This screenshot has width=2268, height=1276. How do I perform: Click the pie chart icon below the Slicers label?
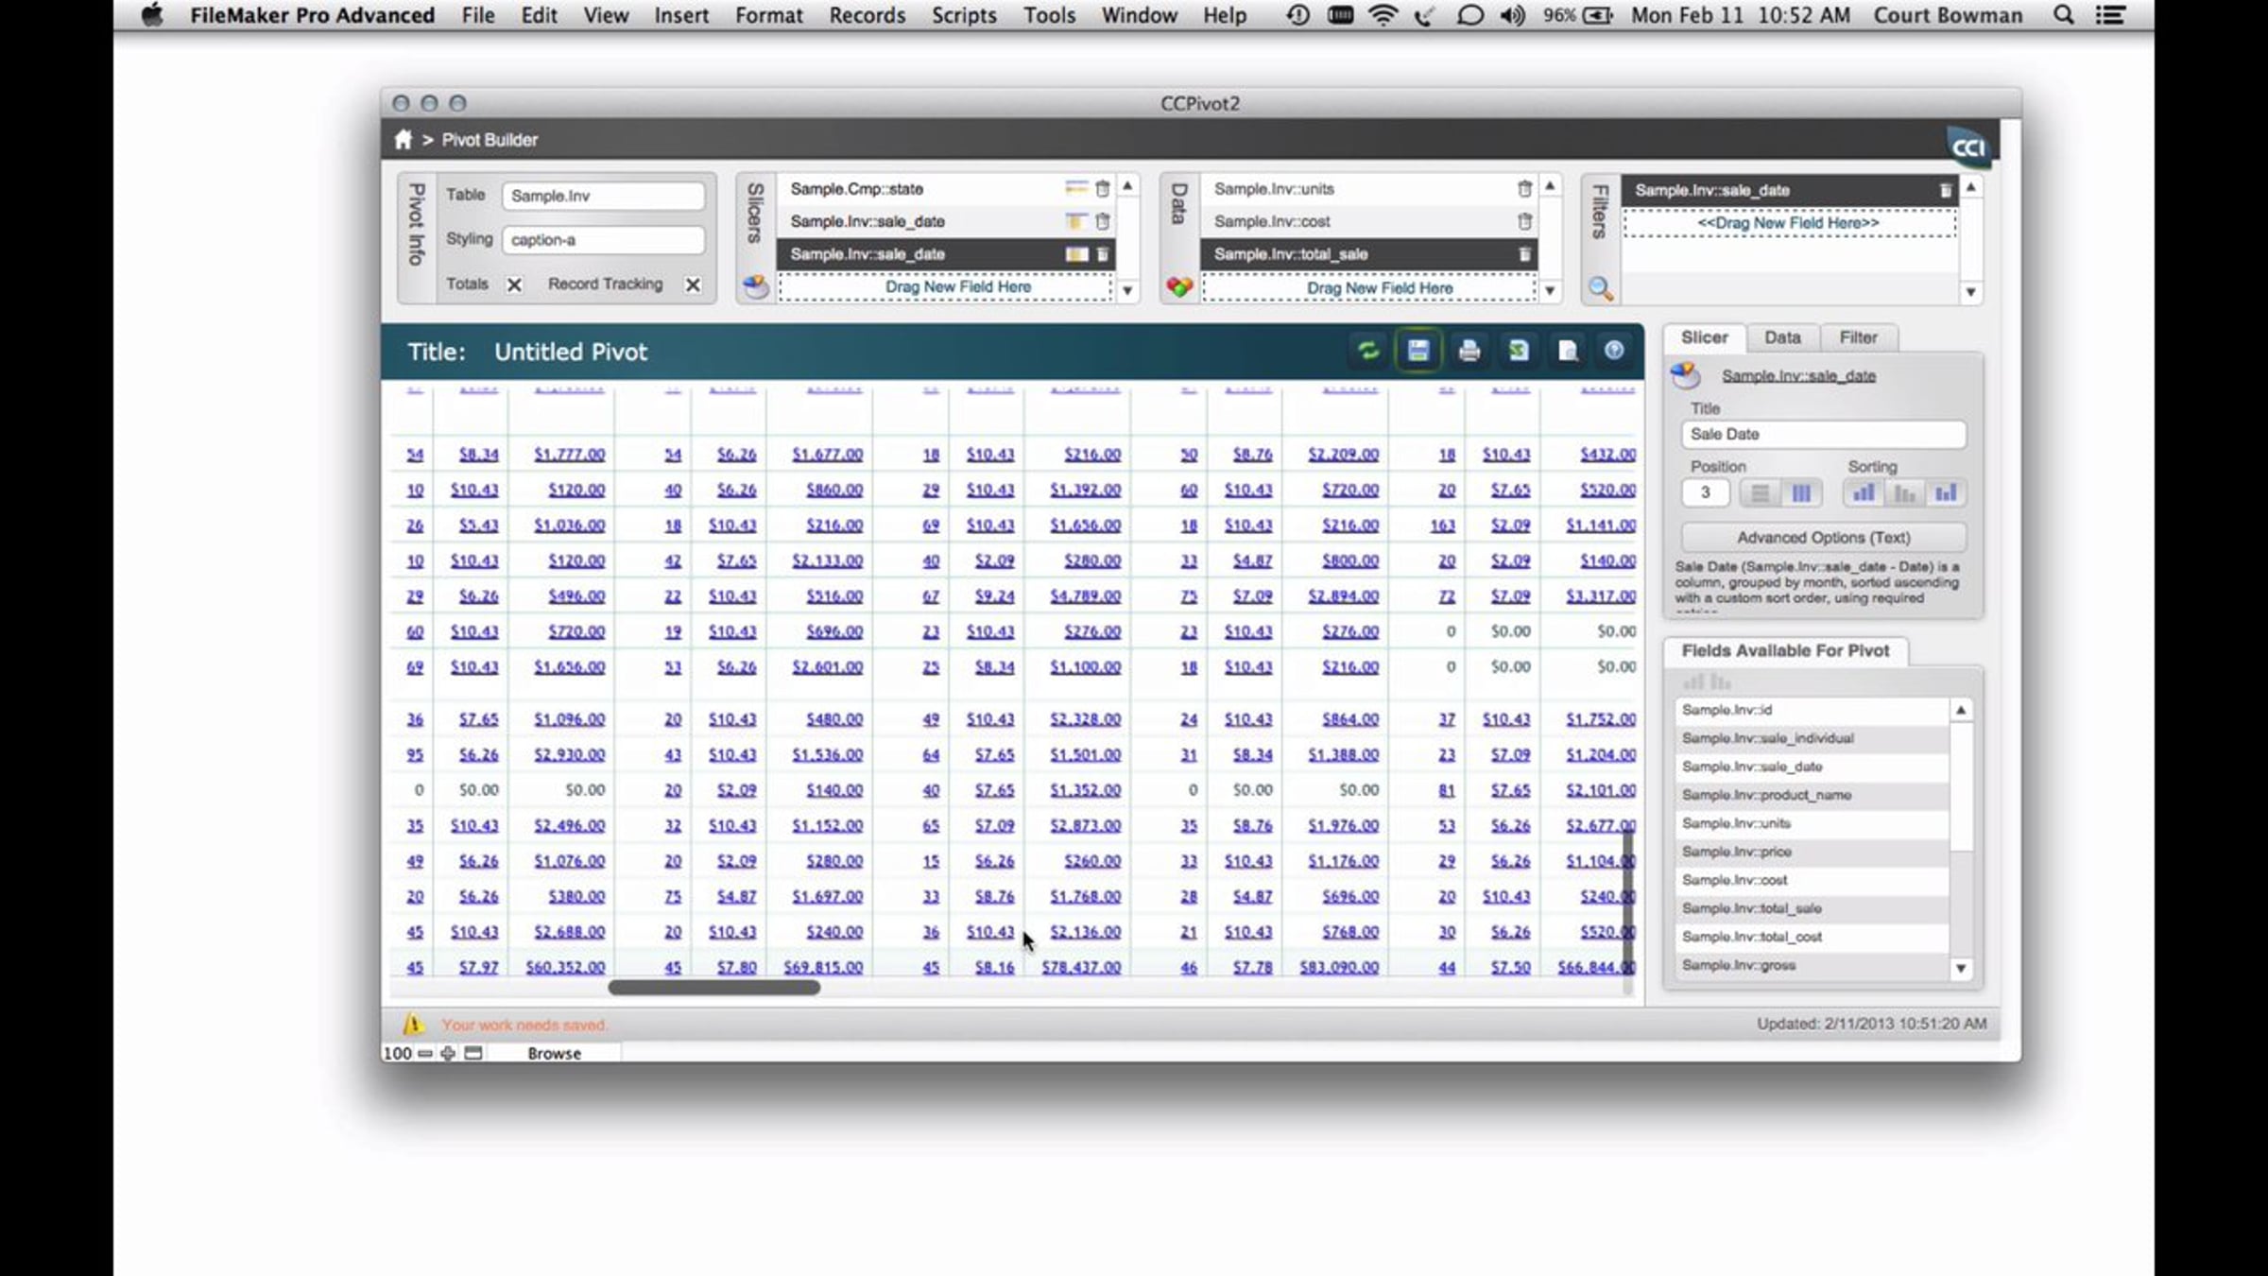[755, 287]
